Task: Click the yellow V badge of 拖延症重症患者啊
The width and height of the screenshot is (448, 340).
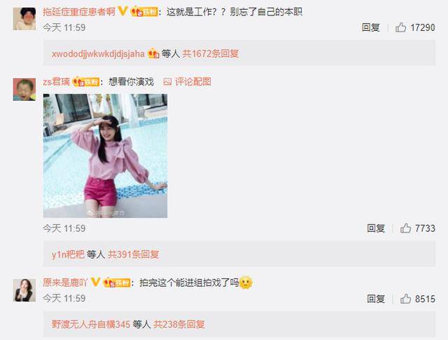Action: click(x=122, y=11)
